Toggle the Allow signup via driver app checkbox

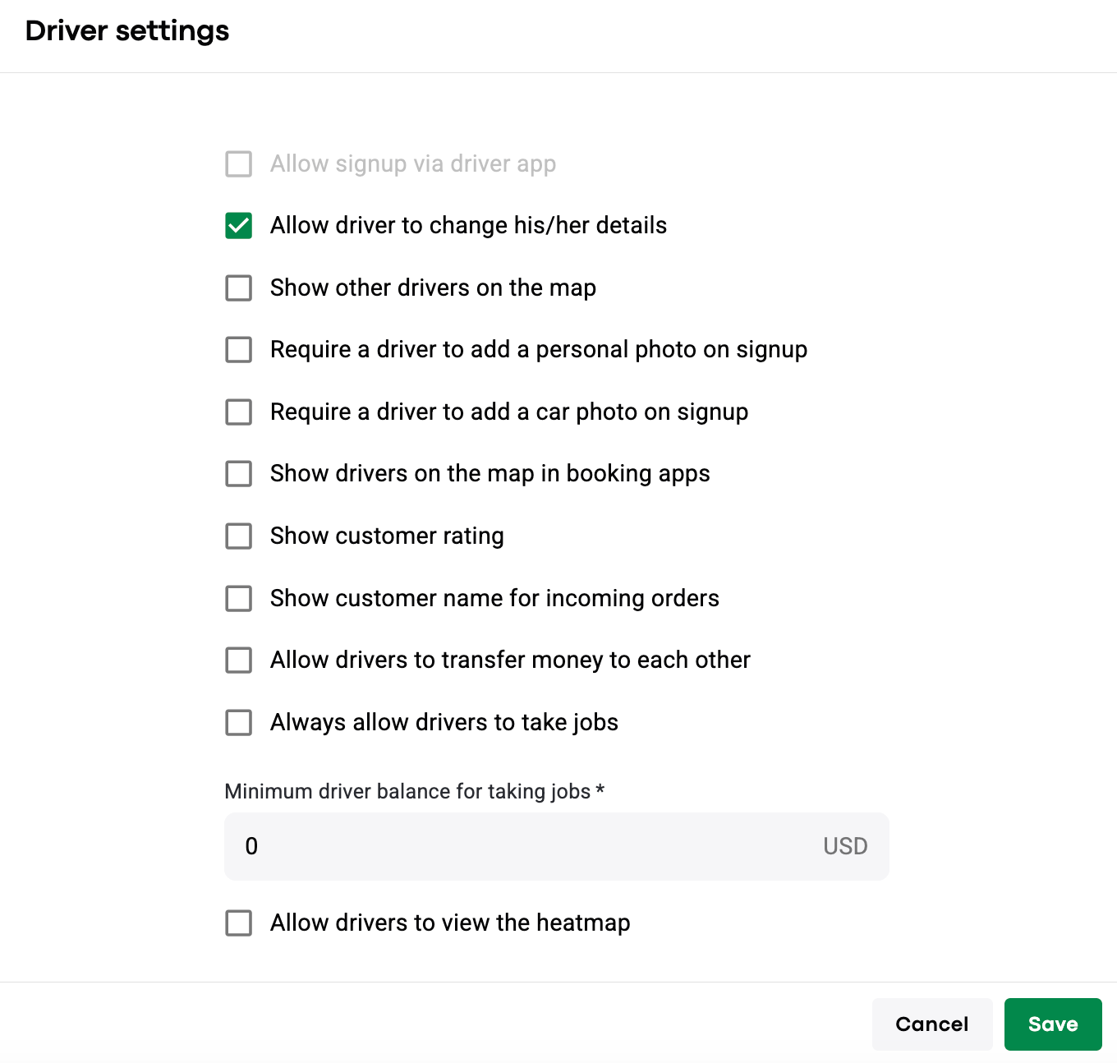pos(239,164)
